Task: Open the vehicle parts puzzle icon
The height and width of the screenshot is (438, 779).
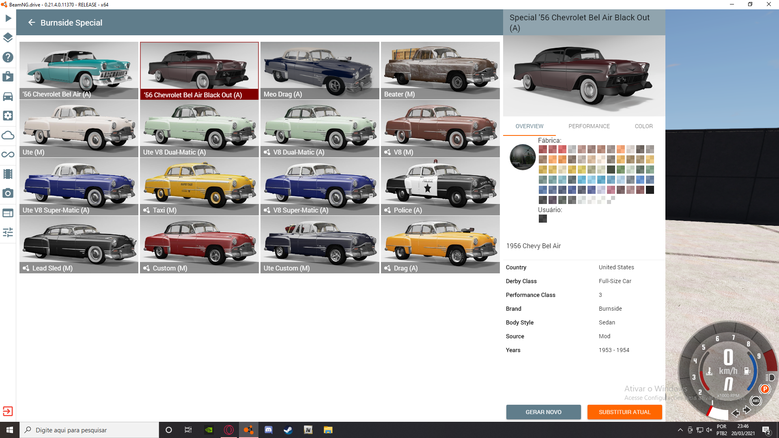Action: tap(8, 116)
